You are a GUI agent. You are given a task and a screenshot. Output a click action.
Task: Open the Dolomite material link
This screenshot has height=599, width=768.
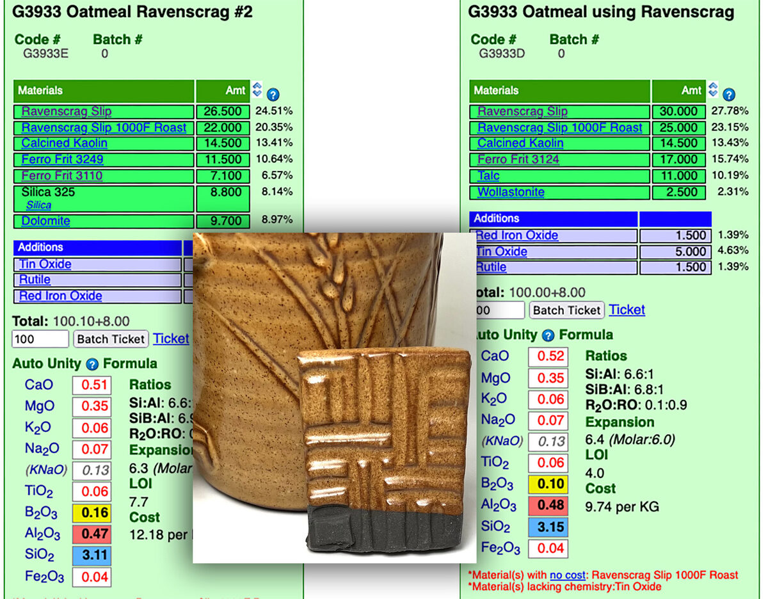[45, 221]
